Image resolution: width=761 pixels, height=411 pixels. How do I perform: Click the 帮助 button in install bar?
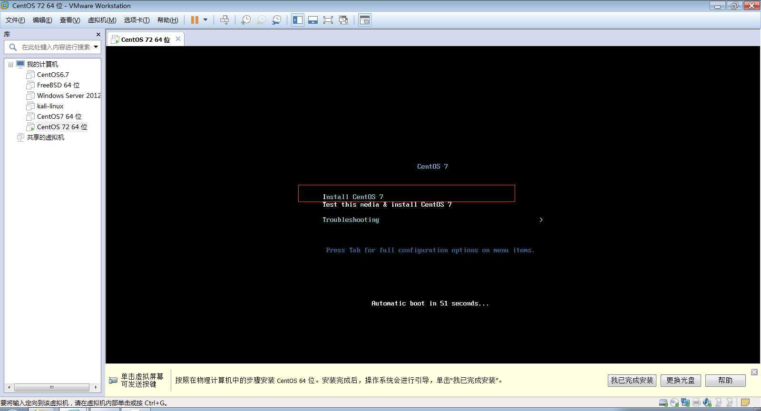click(725, 380)
